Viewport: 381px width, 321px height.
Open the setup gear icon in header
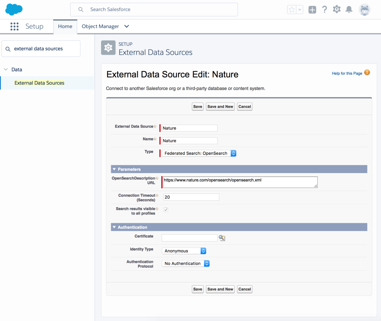pos(337,9)
